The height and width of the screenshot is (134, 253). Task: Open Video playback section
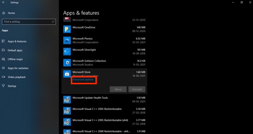[17, 77]
